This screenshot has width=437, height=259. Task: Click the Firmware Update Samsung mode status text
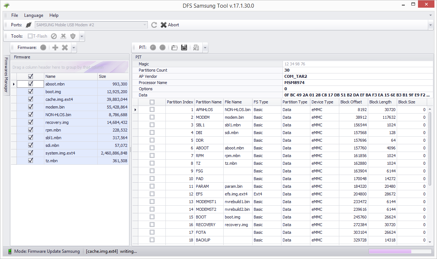pyautogui.click(x=47, y=251)
